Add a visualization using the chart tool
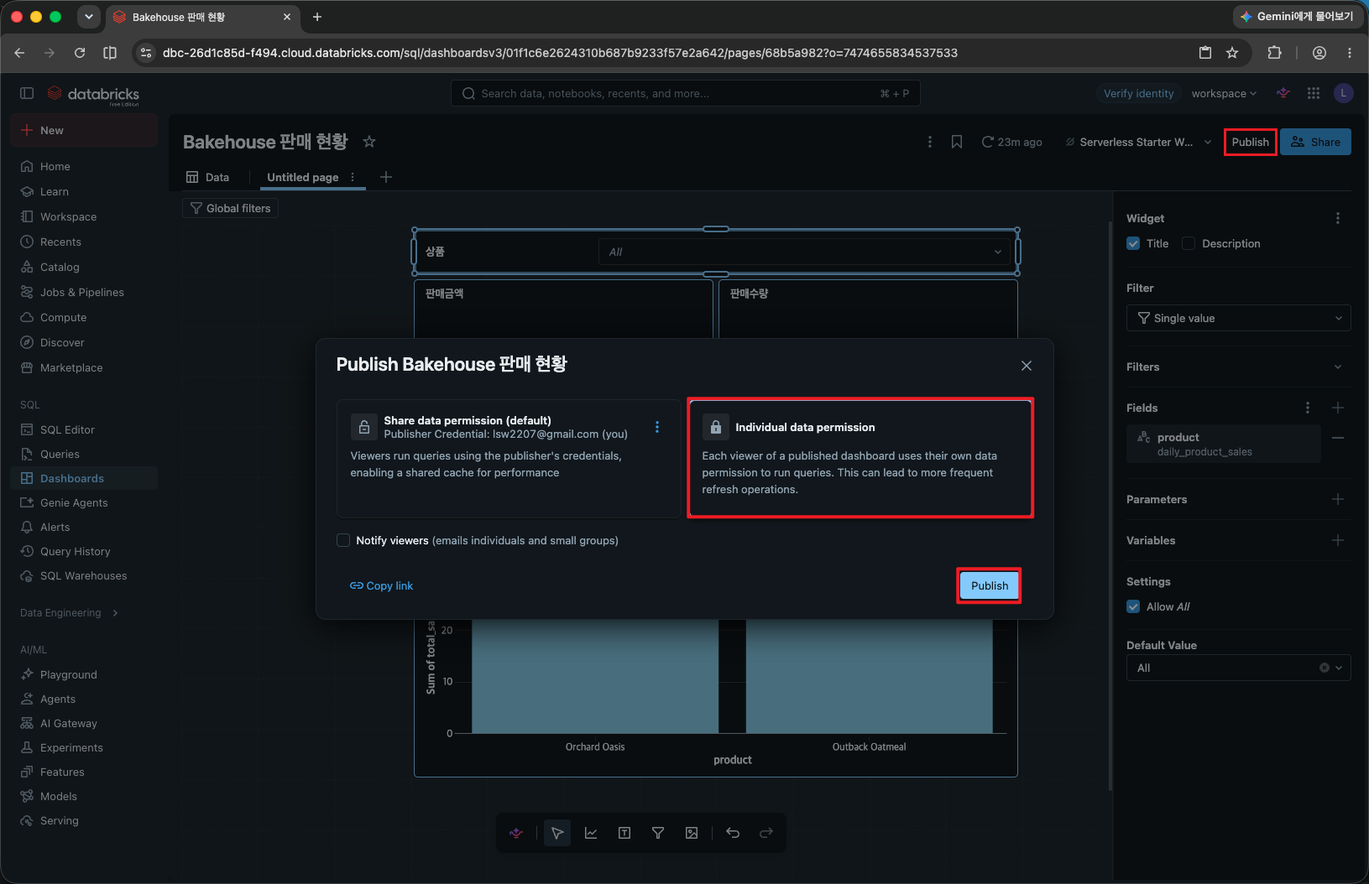The width and height of the screenshot is (1369, 884). [x=591, y=833]
